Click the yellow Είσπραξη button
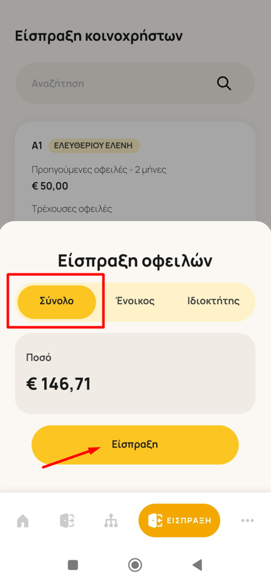Image resolution: width=271 pixels, height=579 pixels. [x=135, y=445]
